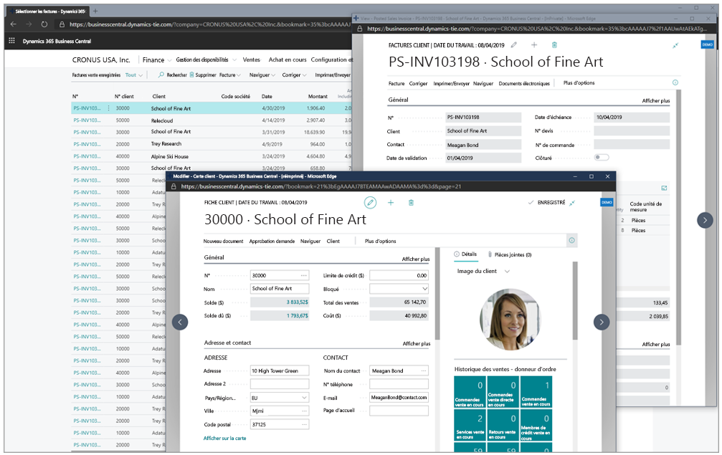
Task: Click Relecloud row dated 4/14/2019 in invoice list
Action: pyautogui.click(x=212, y=120)
